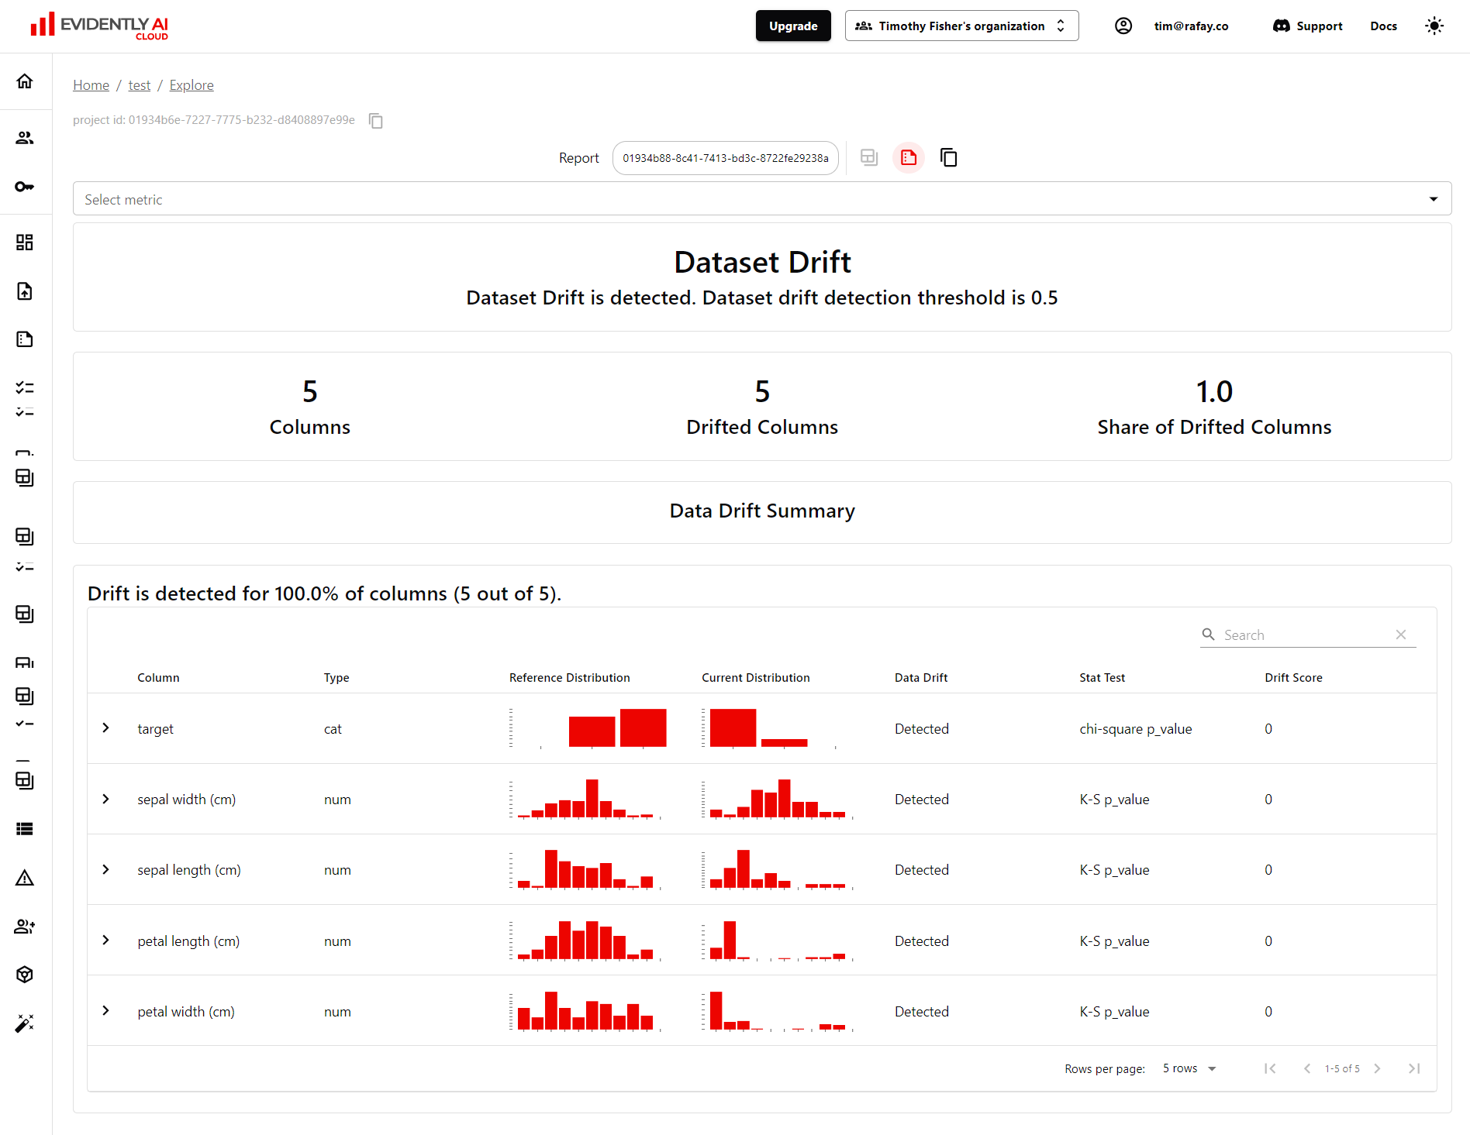
Task: Click the Data Drift Summary heading
Action: point(762,511)
